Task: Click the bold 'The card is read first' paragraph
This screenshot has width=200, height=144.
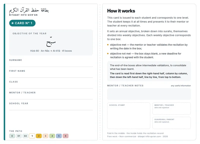Action: click(149, 75)
